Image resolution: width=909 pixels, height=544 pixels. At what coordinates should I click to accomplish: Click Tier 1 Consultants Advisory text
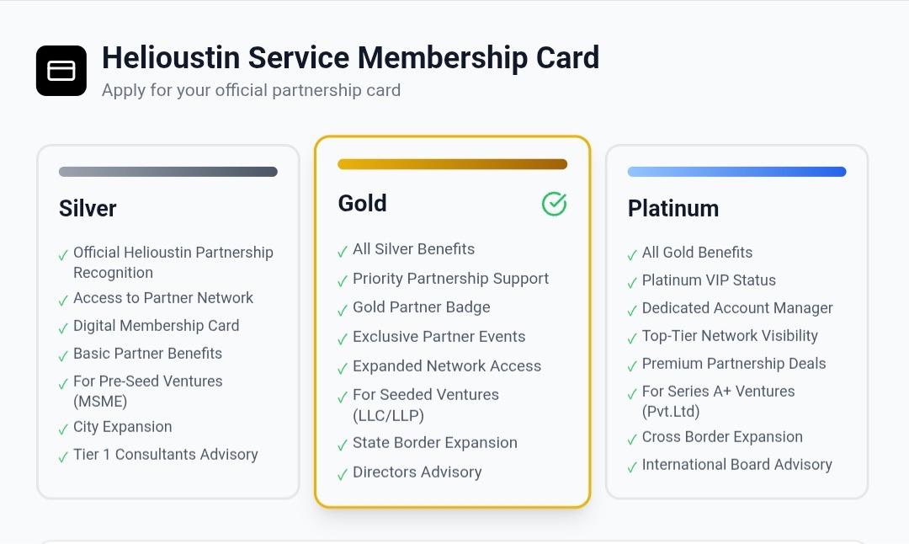[x=165, y=455]
